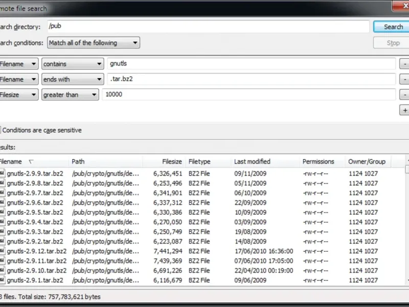
Task: Click the Stop button
Action: [391, 43]
